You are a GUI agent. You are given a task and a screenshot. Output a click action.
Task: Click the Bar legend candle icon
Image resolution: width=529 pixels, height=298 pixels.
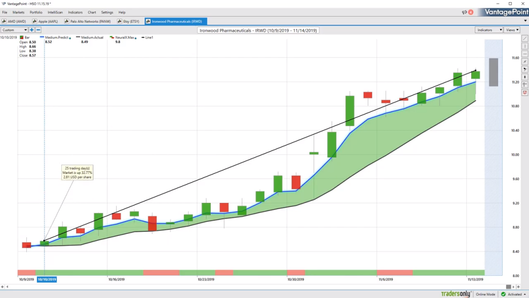click(x=22, y=37)
